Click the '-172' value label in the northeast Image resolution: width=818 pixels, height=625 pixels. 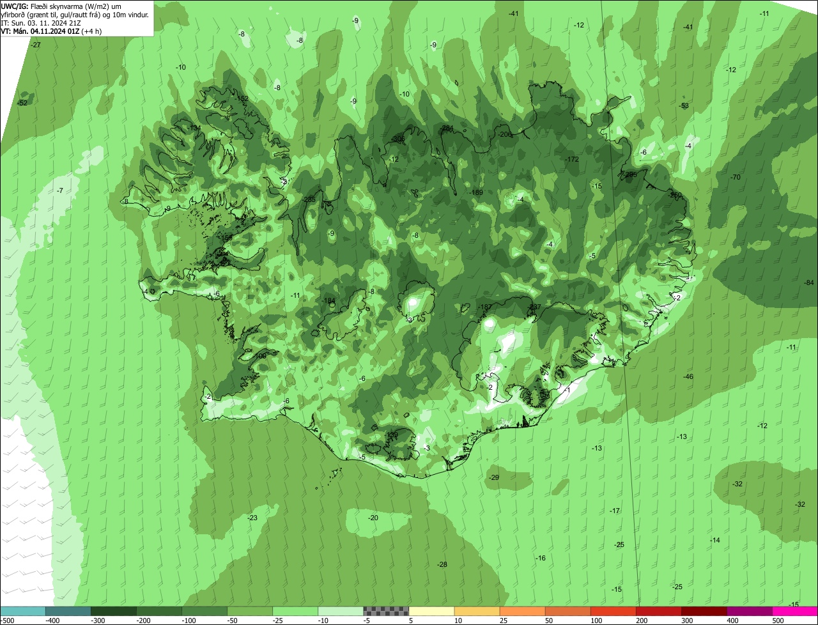tap(571, 159)
